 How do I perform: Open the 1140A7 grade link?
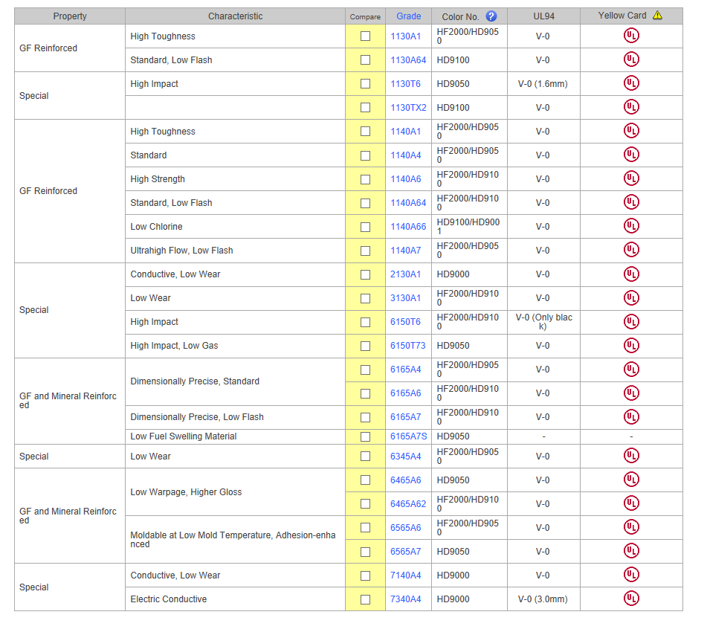(406, 251)
